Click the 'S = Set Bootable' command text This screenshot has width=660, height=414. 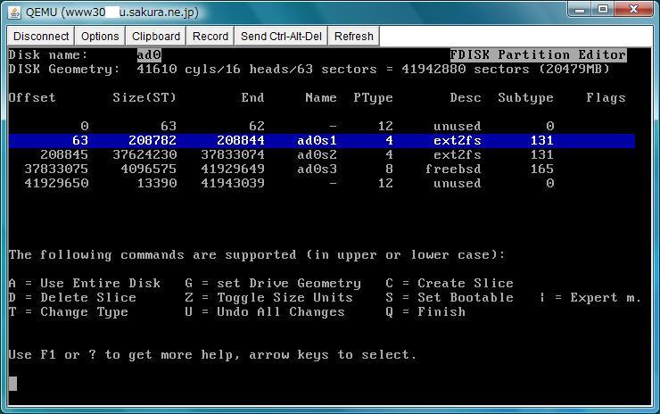pos(450,298)
